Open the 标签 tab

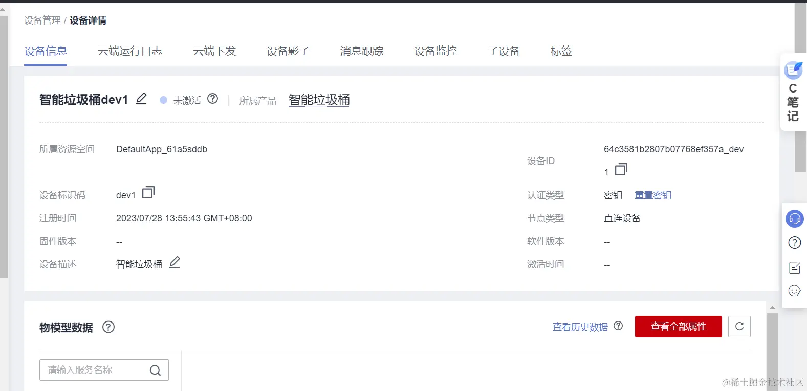(x=561, y=51)
